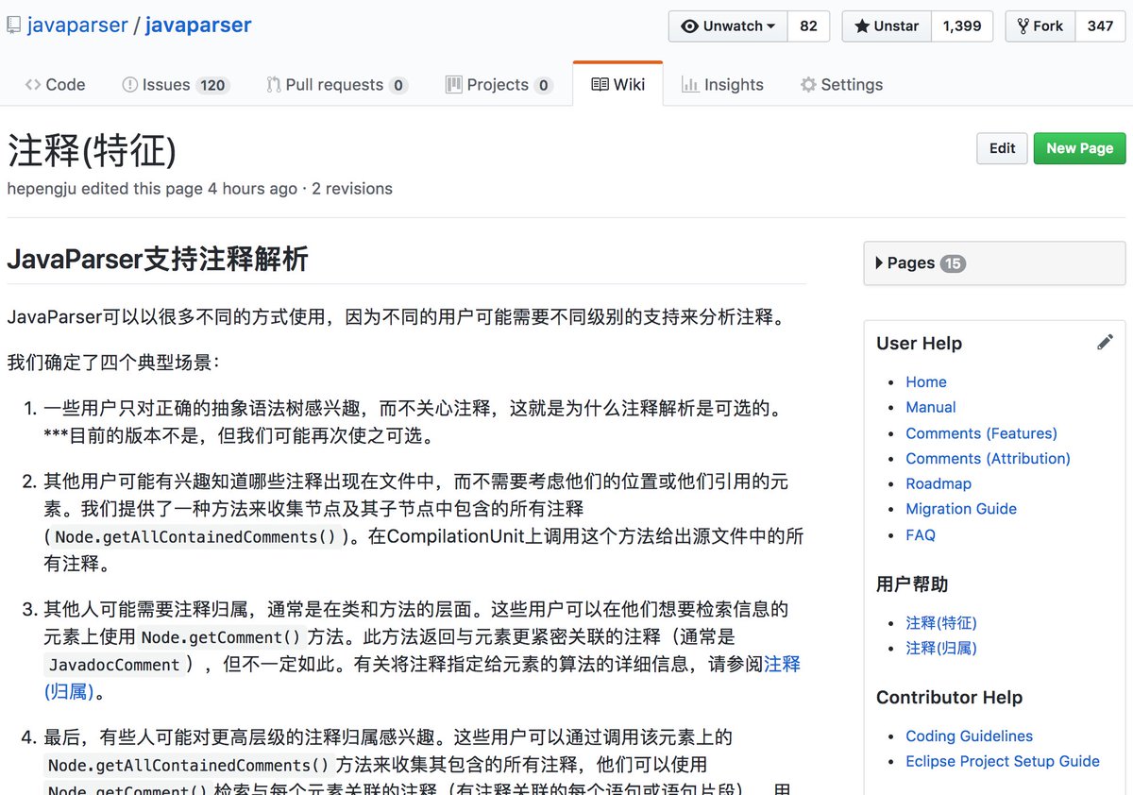Switch to the Projects tab
The image size is (1133, 795).
pyautogui.click(x=499, y=85)
